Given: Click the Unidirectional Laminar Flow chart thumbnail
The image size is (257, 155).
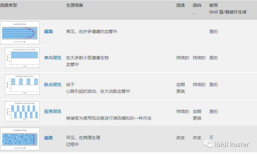Looking at the screenshot, I should [x=22, y=58].
